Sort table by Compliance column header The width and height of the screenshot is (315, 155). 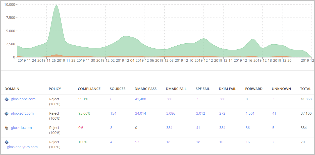(x=89, y=89)
